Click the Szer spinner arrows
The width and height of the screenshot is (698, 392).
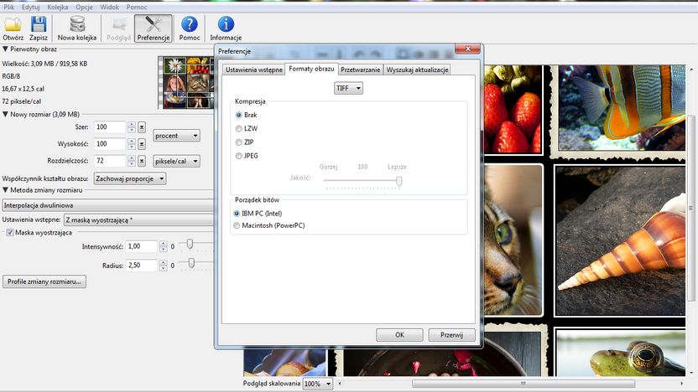pyautogui.click(x=132, y=127)
